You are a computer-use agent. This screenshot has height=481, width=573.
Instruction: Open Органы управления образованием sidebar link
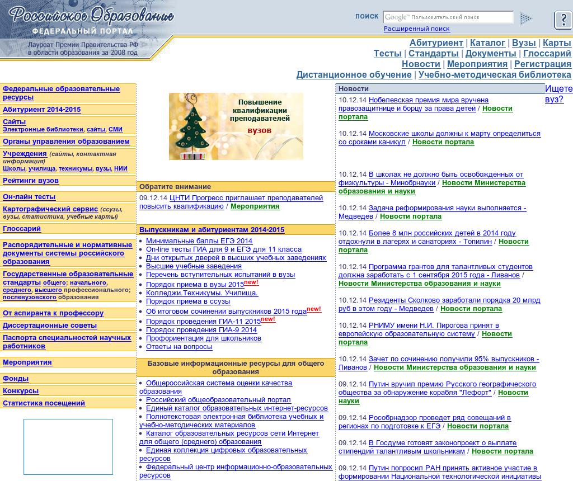coord(66,142)
